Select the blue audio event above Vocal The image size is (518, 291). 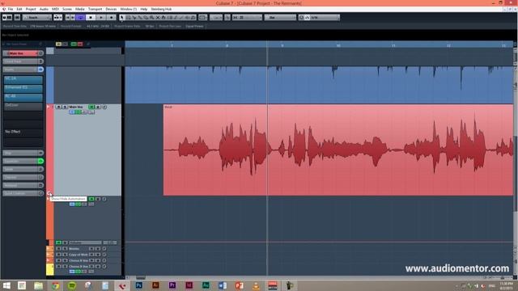(319, 85)
